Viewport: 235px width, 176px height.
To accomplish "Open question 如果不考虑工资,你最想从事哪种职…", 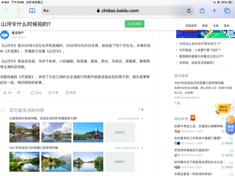I will pos(200,126).
